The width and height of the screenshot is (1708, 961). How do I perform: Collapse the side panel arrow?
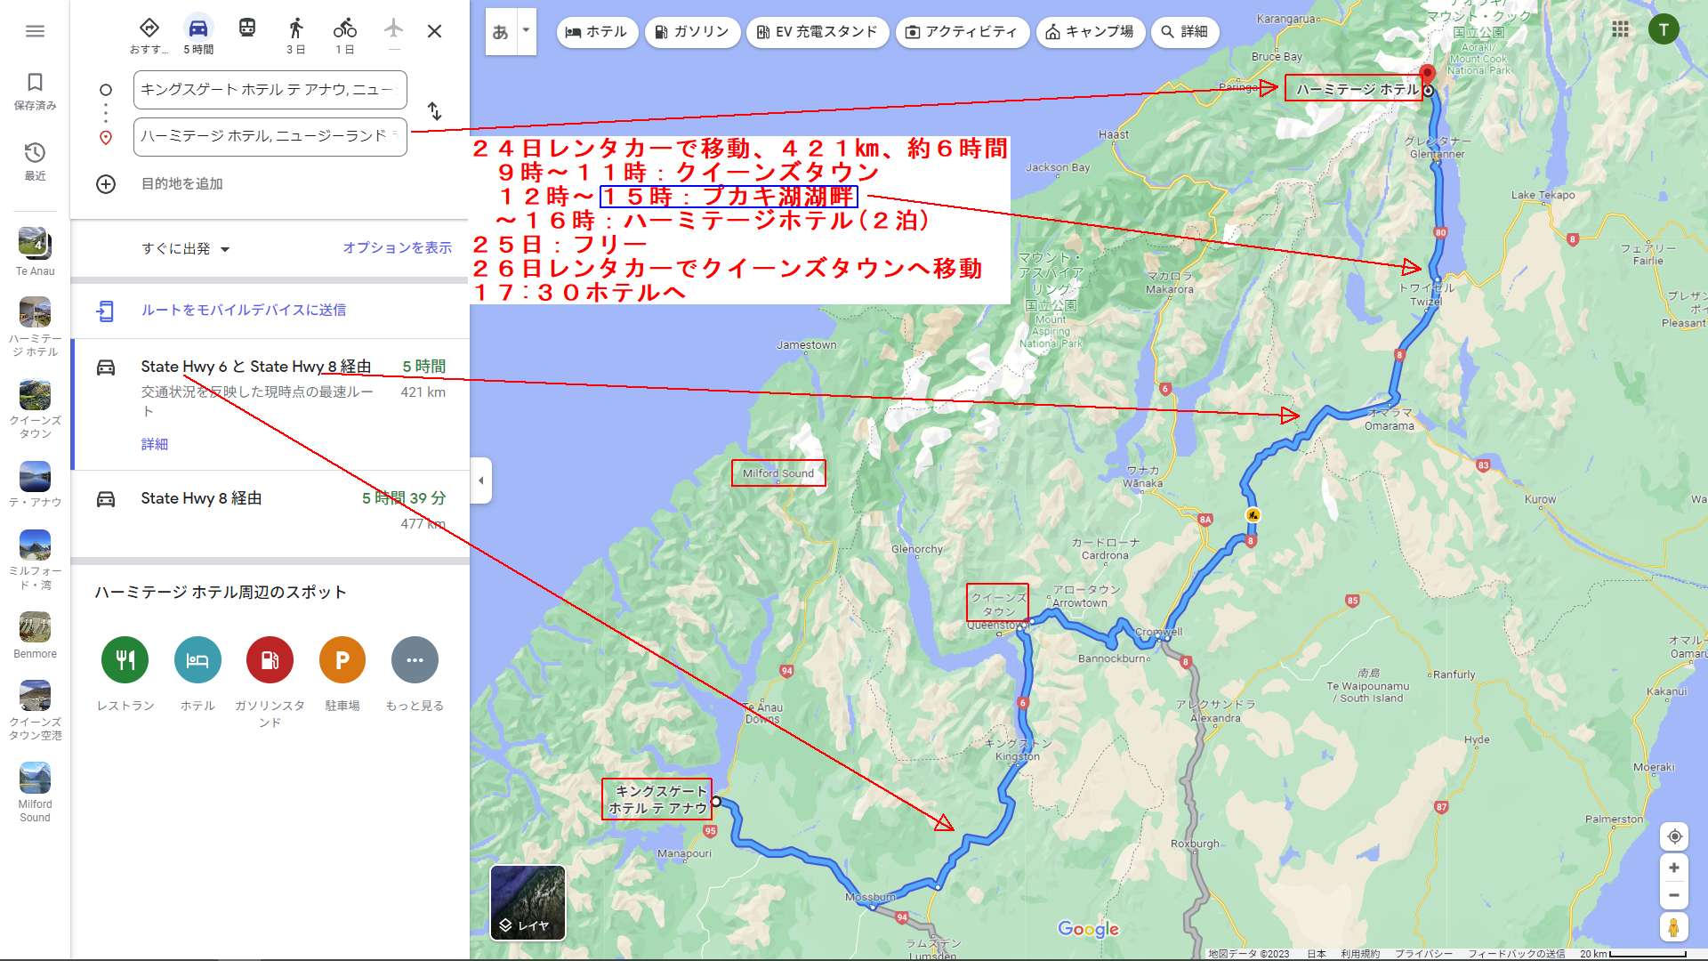point(481,480)
